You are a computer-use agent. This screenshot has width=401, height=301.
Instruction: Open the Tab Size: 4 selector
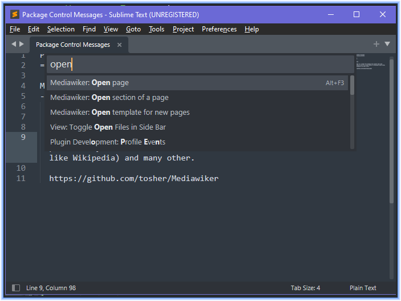tap(305, 288)
